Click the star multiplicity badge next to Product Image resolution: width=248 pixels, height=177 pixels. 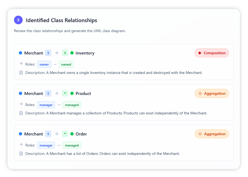pos(65,93)
